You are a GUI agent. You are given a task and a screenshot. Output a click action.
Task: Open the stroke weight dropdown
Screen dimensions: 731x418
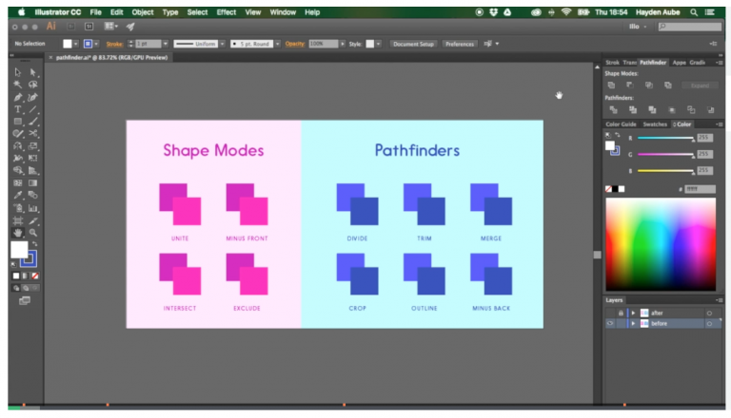click(x=165, y=44)
